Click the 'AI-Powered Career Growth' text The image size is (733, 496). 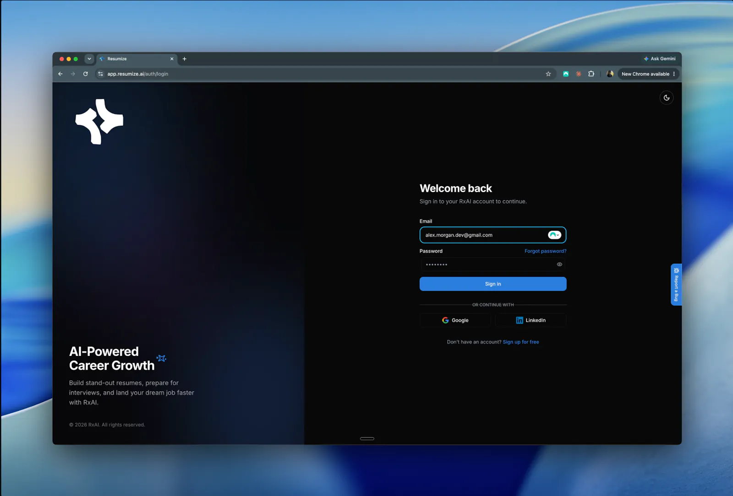pyautogui.click(x=112, y=358)
